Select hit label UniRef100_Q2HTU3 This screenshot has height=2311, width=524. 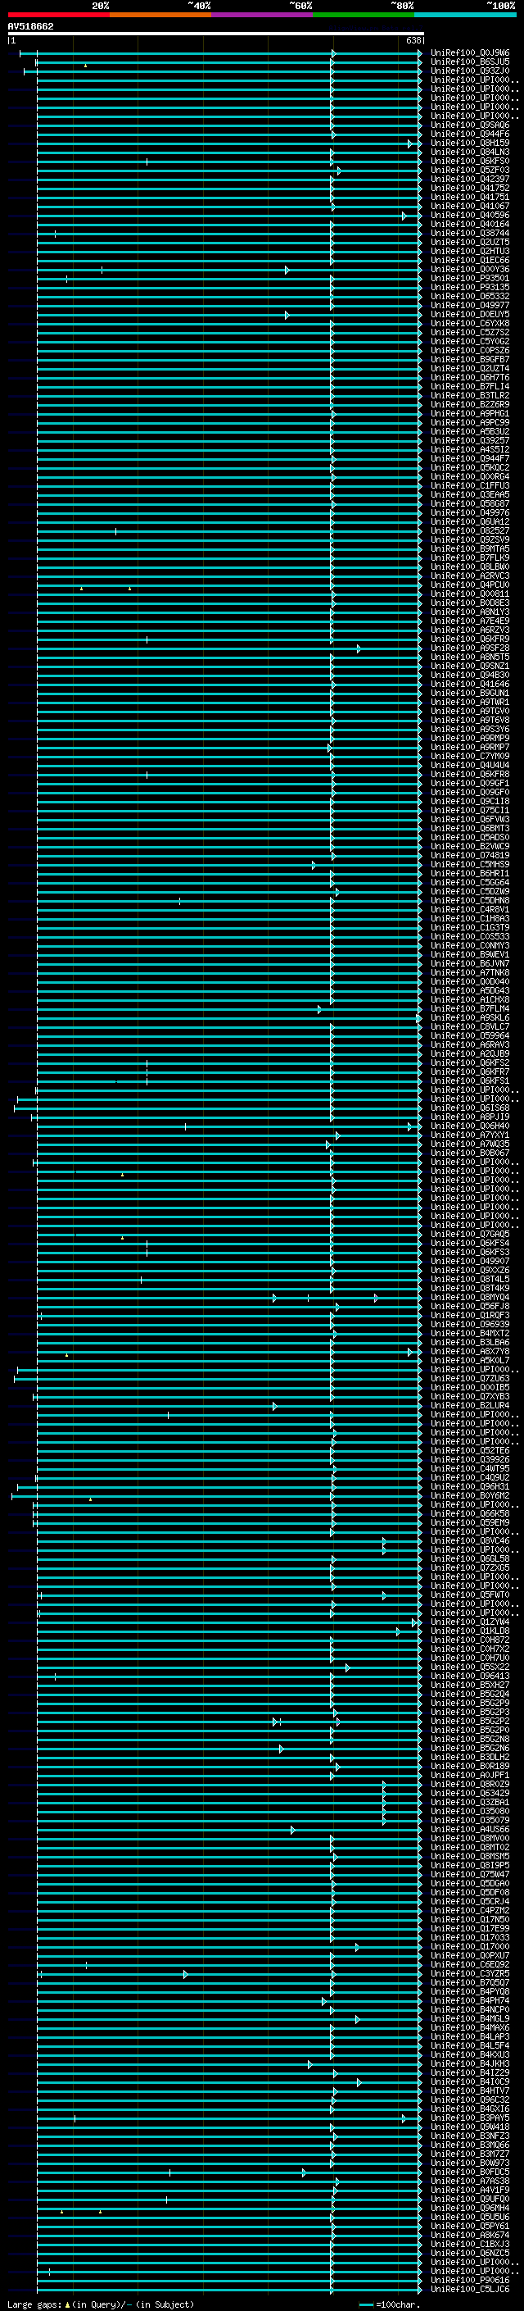(x=470, y=251)
